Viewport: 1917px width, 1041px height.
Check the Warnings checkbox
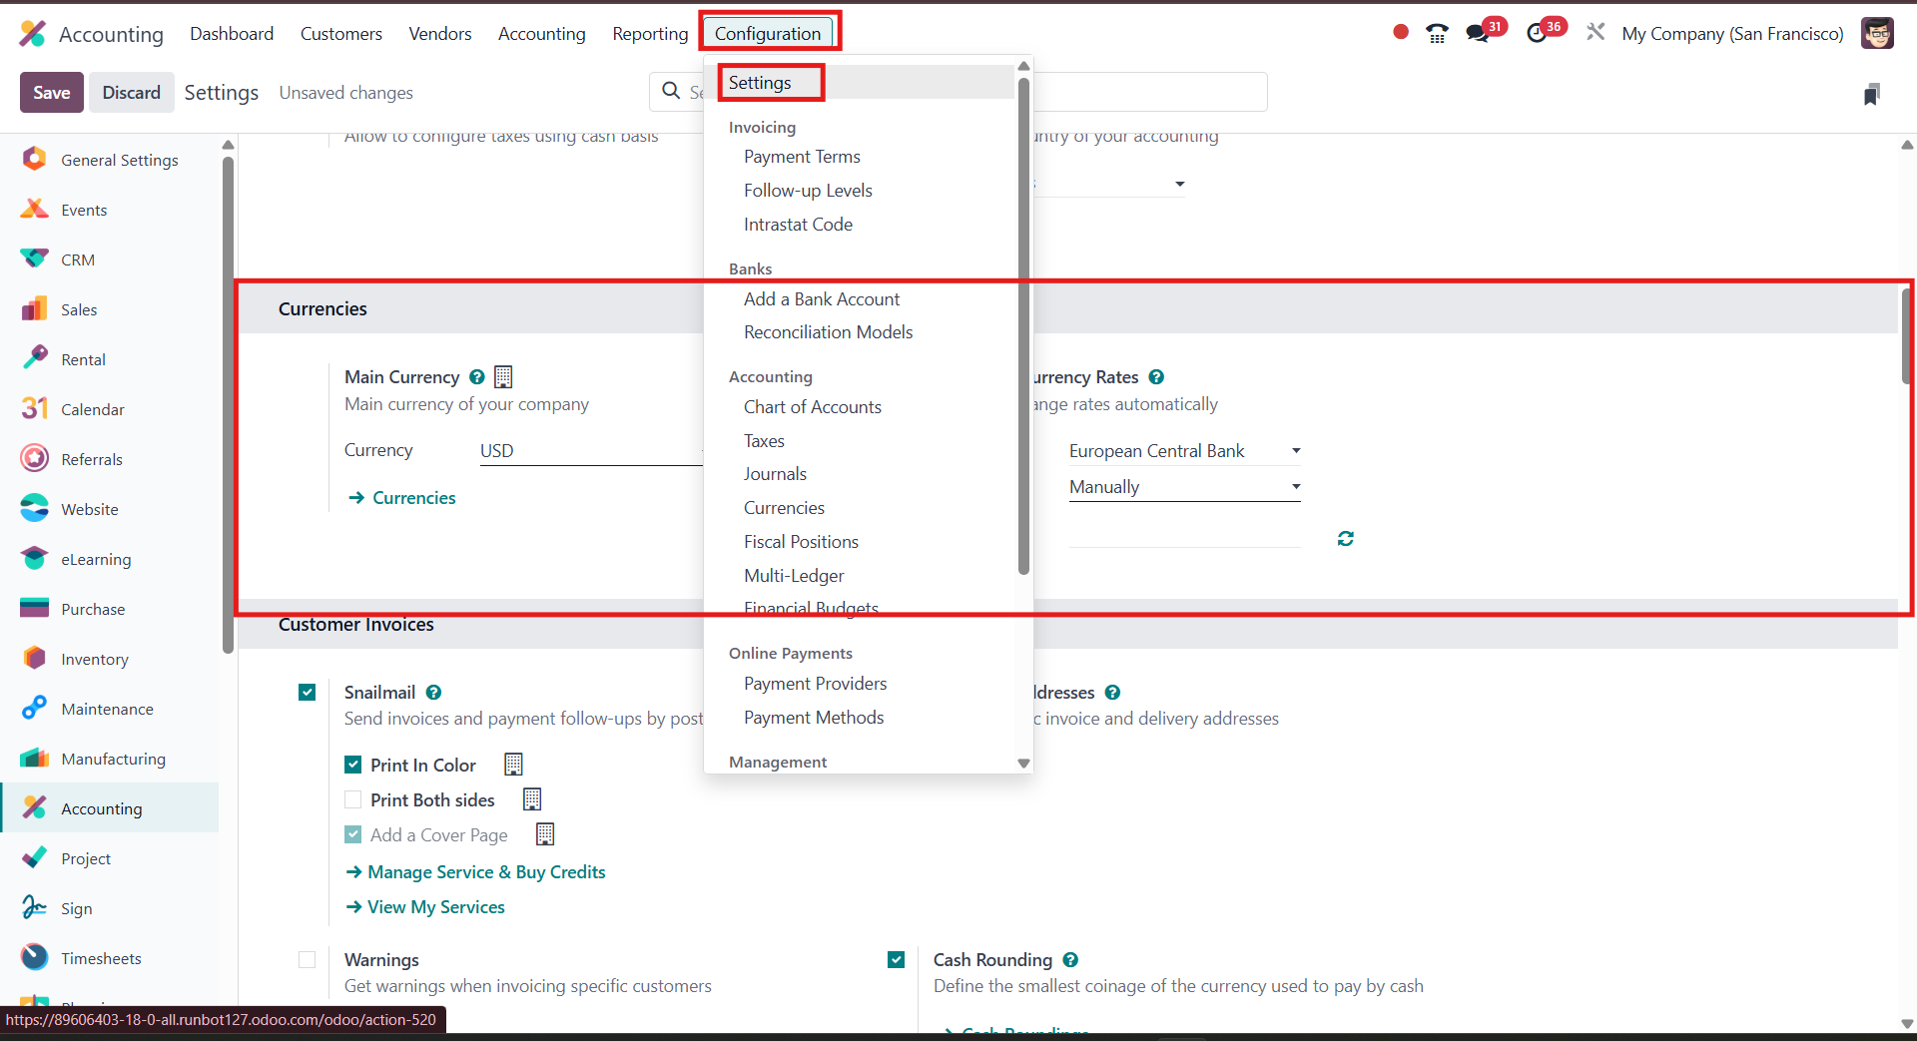[307, 959]
